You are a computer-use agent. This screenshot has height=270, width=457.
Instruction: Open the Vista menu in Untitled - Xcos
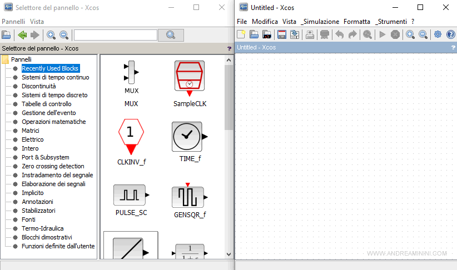point(289,22)
